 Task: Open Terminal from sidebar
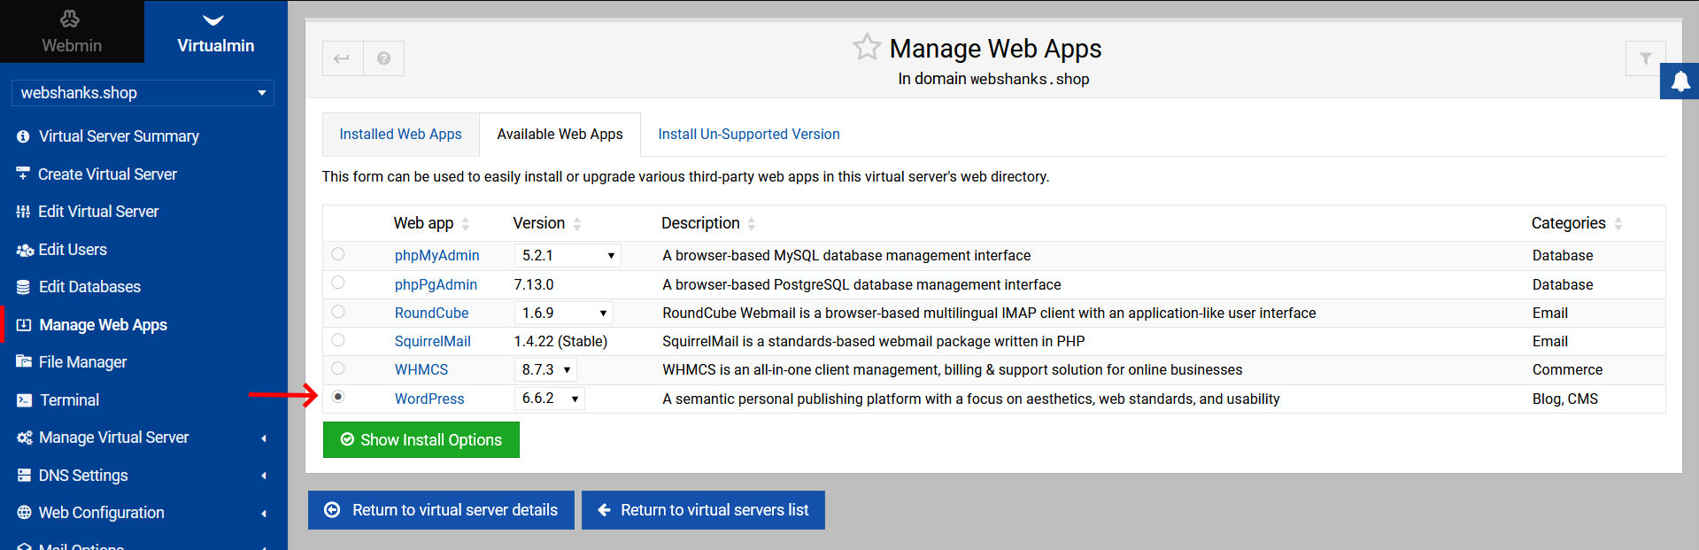pos(69,400)
